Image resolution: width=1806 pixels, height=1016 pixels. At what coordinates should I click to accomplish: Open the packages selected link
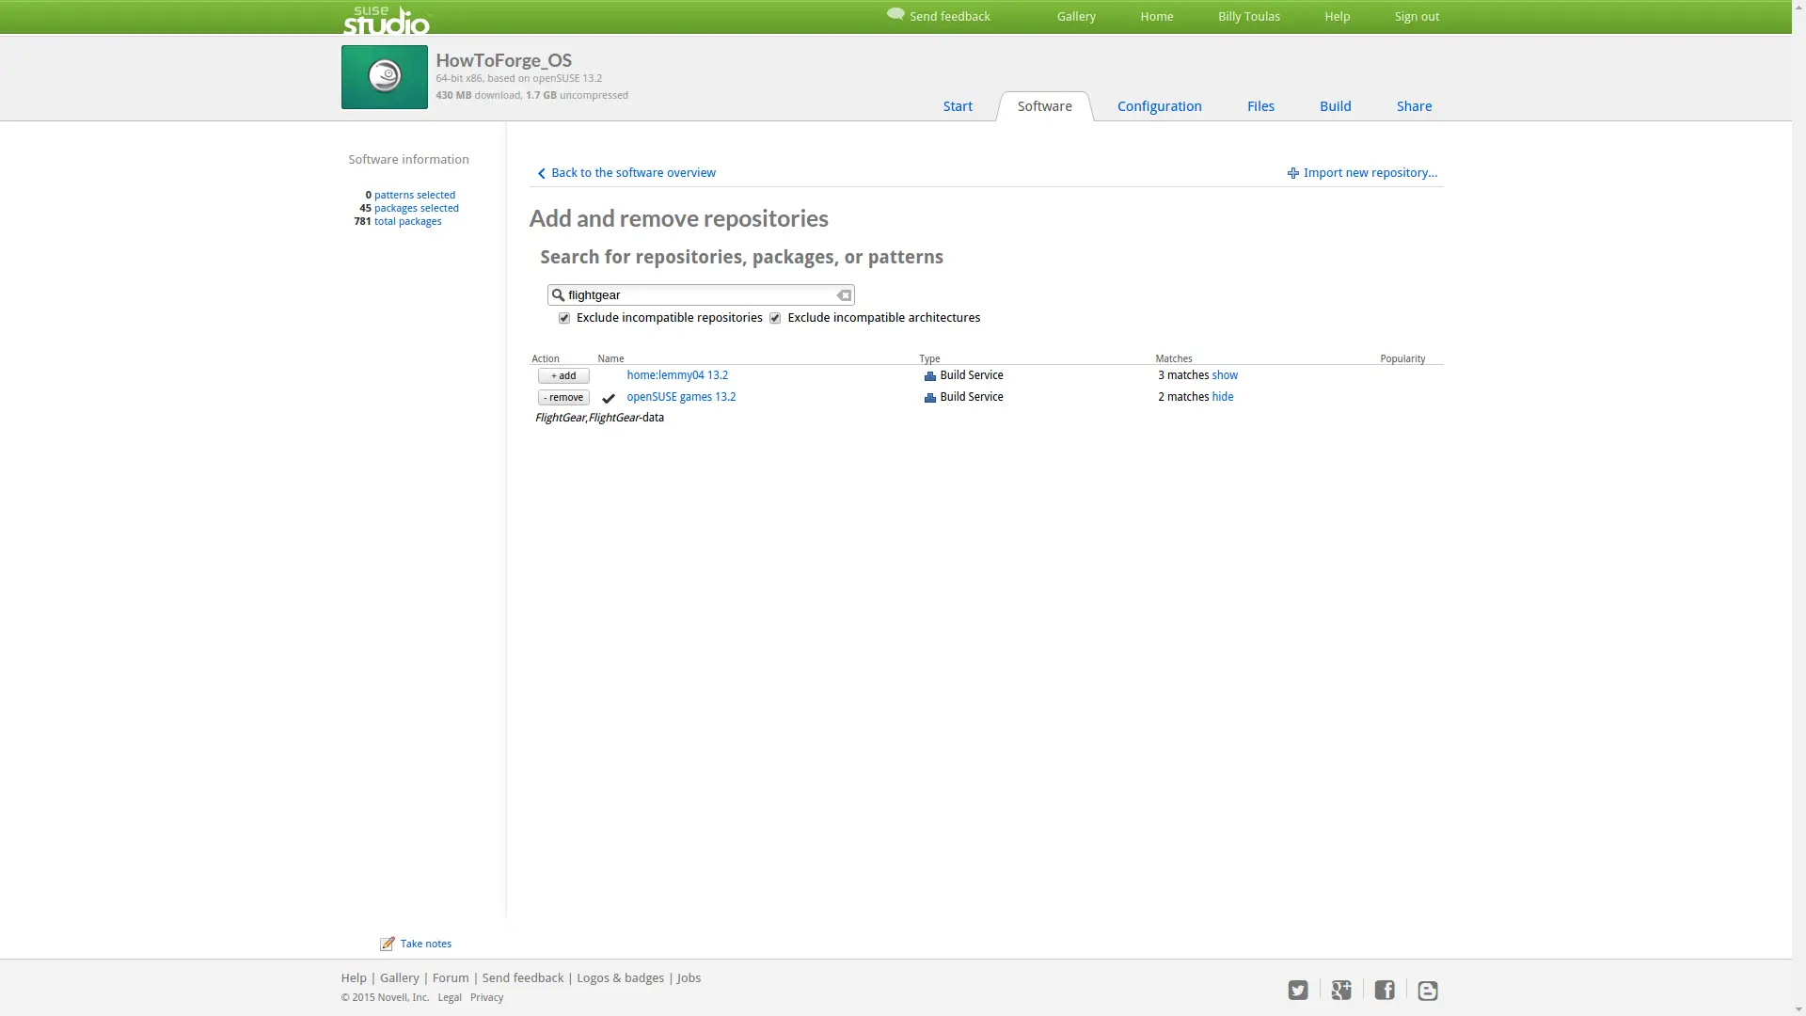point(416,208)
